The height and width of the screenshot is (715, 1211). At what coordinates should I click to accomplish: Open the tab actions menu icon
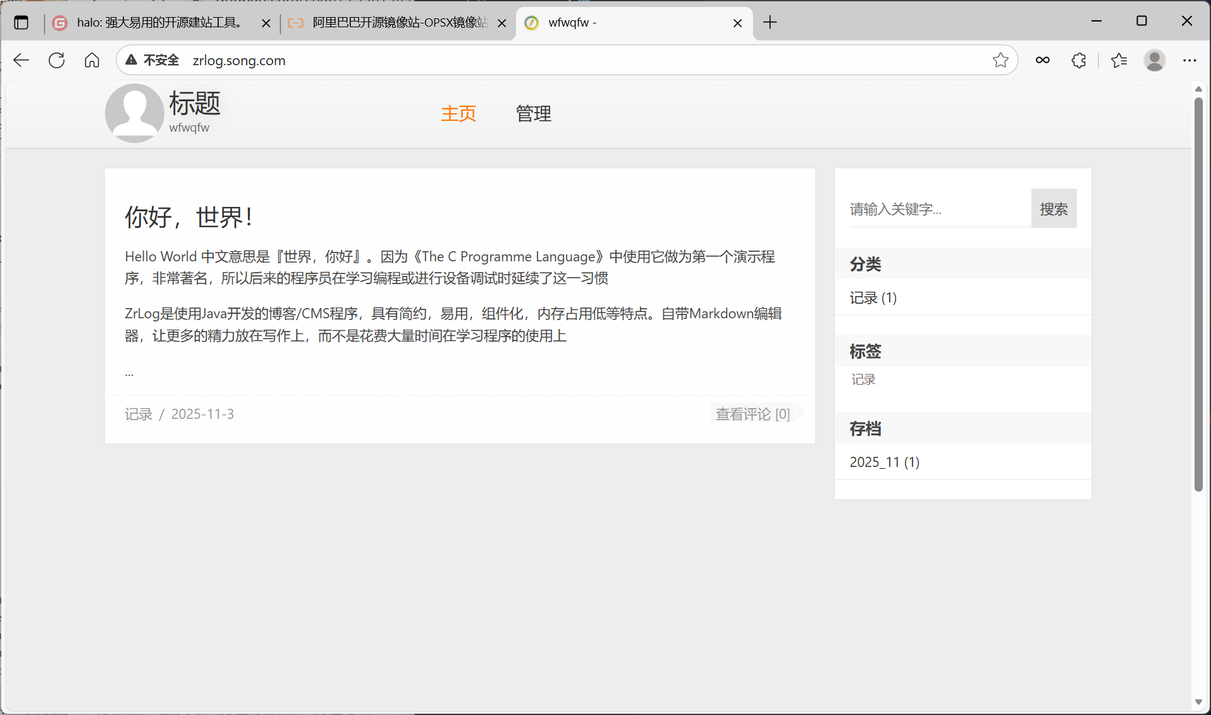click(22, 23)
